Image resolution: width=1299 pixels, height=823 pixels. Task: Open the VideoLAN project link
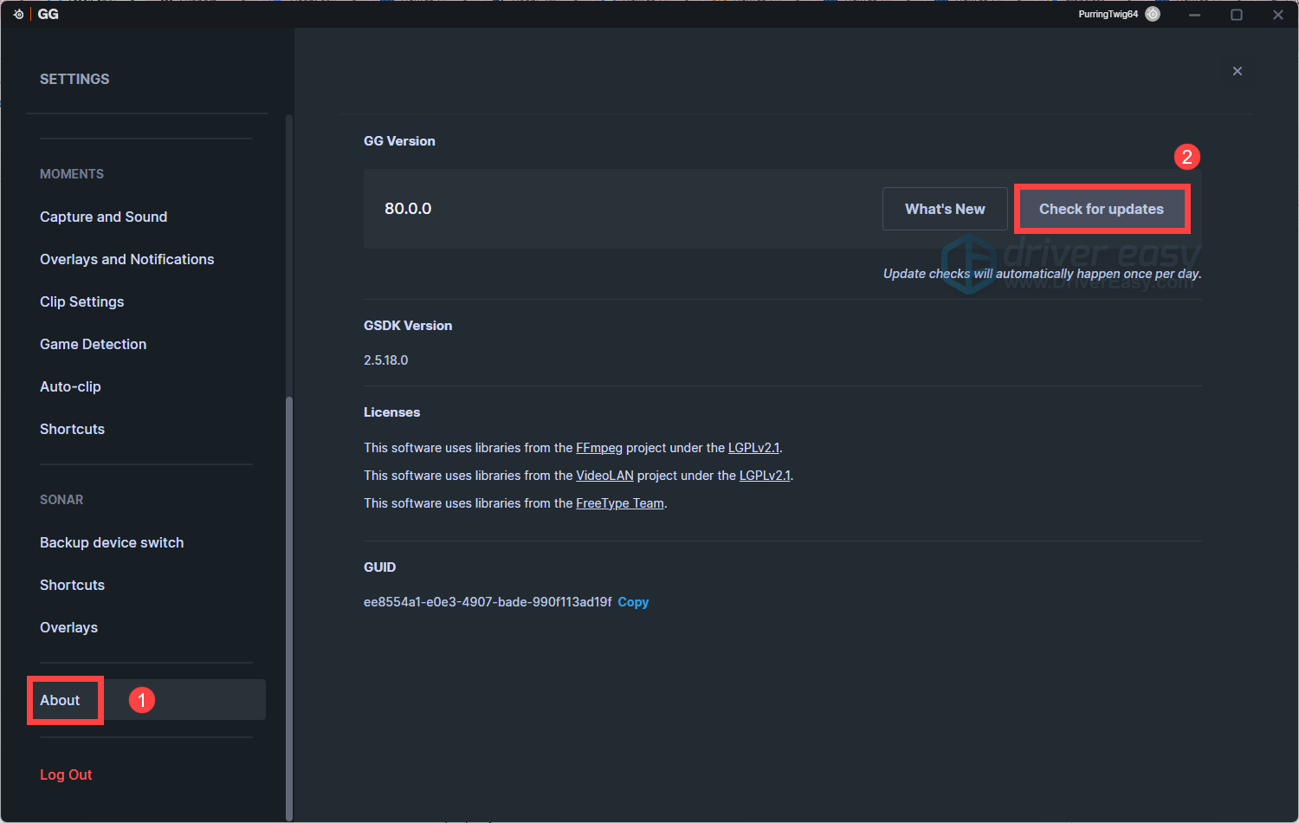(604, 476)
